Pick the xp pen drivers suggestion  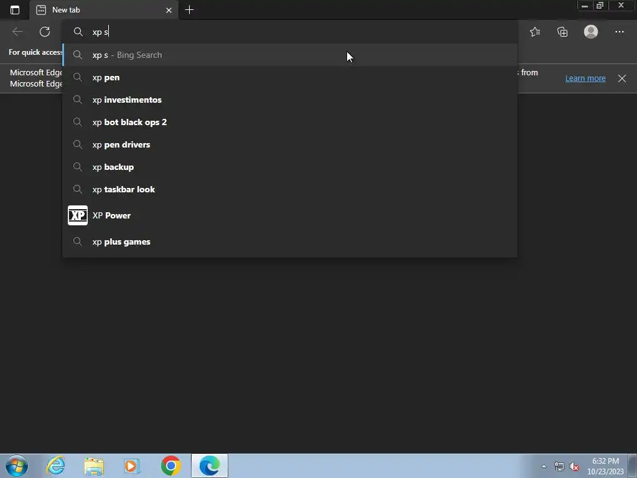tap(290, 144)
